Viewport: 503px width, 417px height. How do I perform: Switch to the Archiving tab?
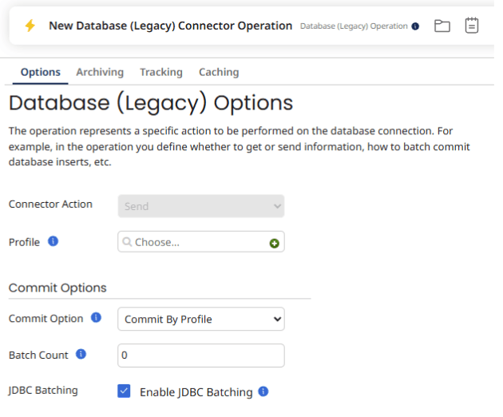coord(100,72)
